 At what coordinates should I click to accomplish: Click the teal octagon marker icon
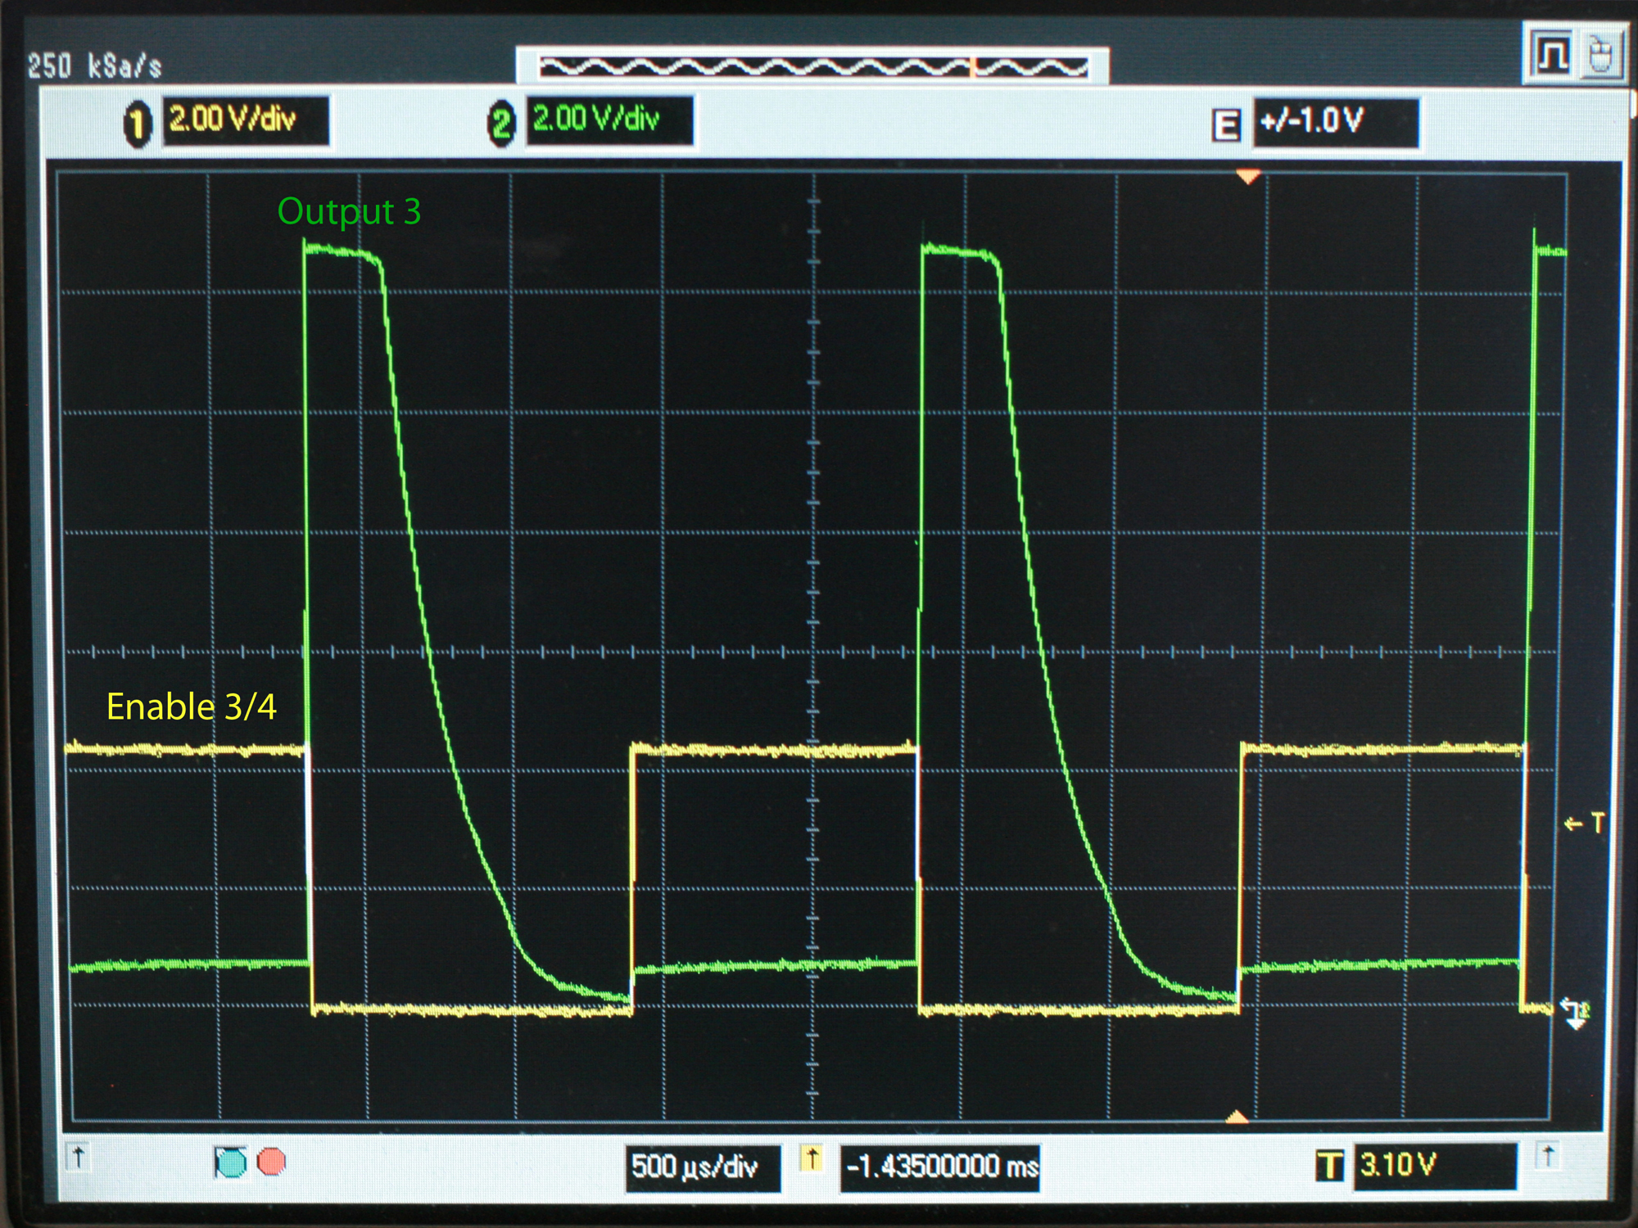pos(231,1162)
